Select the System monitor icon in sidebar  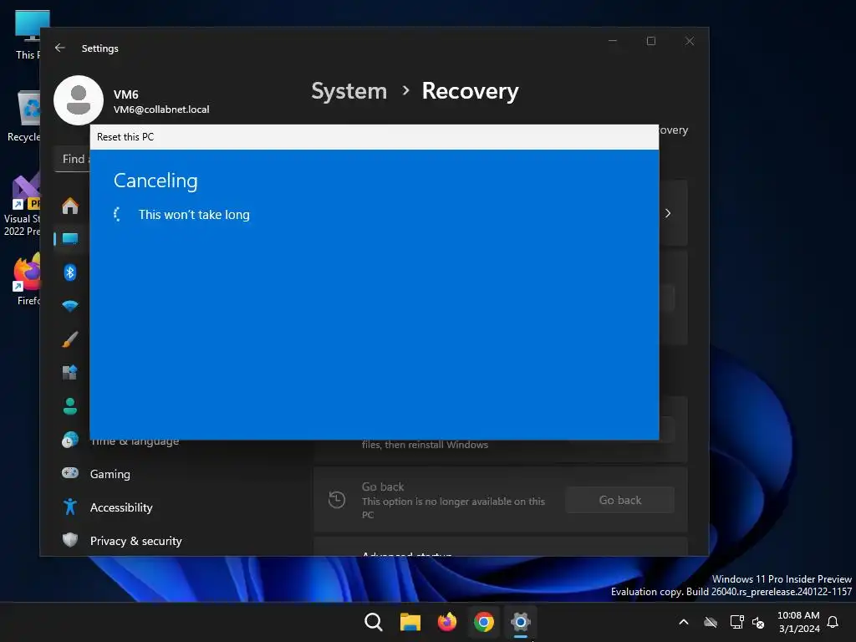pos(70,238)
